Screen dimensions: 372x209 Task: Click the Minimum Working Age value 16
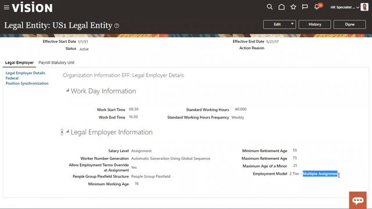tap(137, 183)
